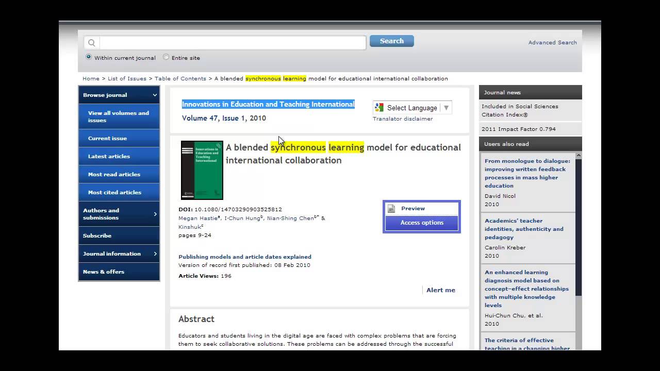Image resolution: width=660 pixels, height=371 pixels.
Task: Click 'Included in Social Sciences Citation Index' text
Action: click(x=520, y=110)
